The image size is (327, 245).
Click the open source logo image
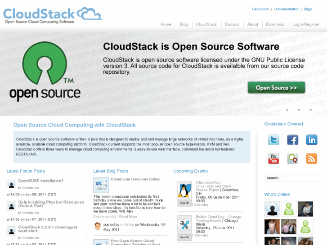(45, 71)
